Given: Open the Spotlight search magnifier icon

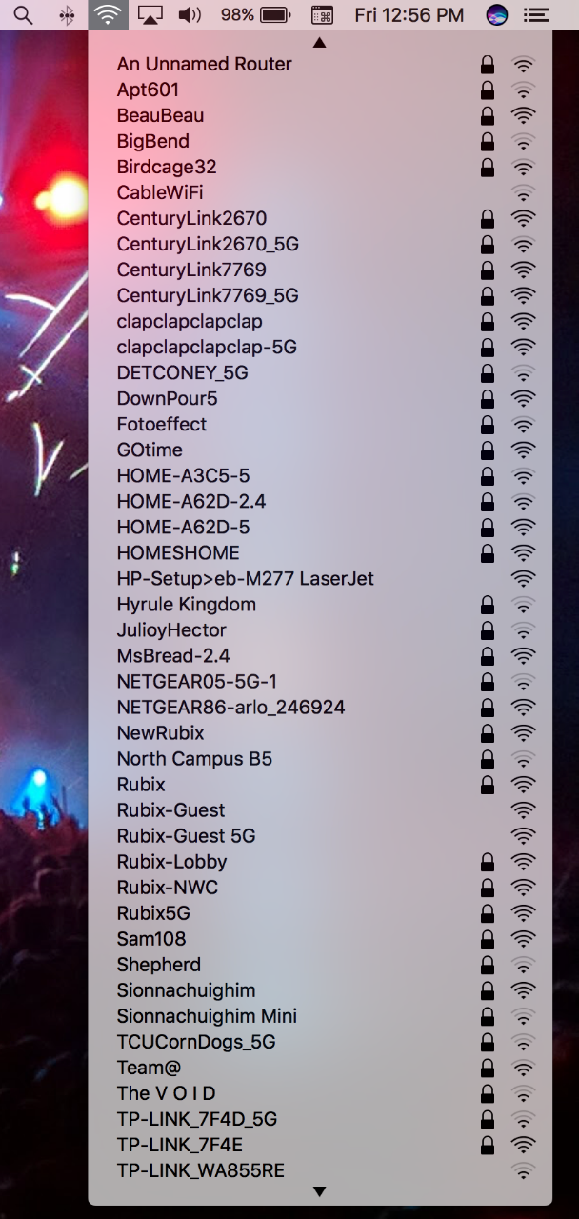Looking at the screenshot, I should pyautogui.click(x=23, y=15).
